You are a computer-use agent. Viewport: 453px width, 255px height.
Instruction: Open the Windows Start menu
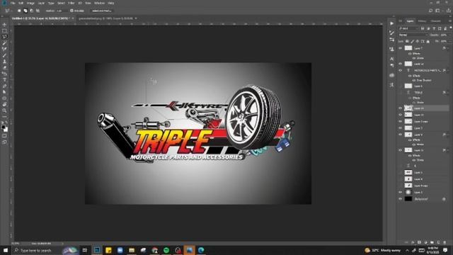(x=6, y=250)
